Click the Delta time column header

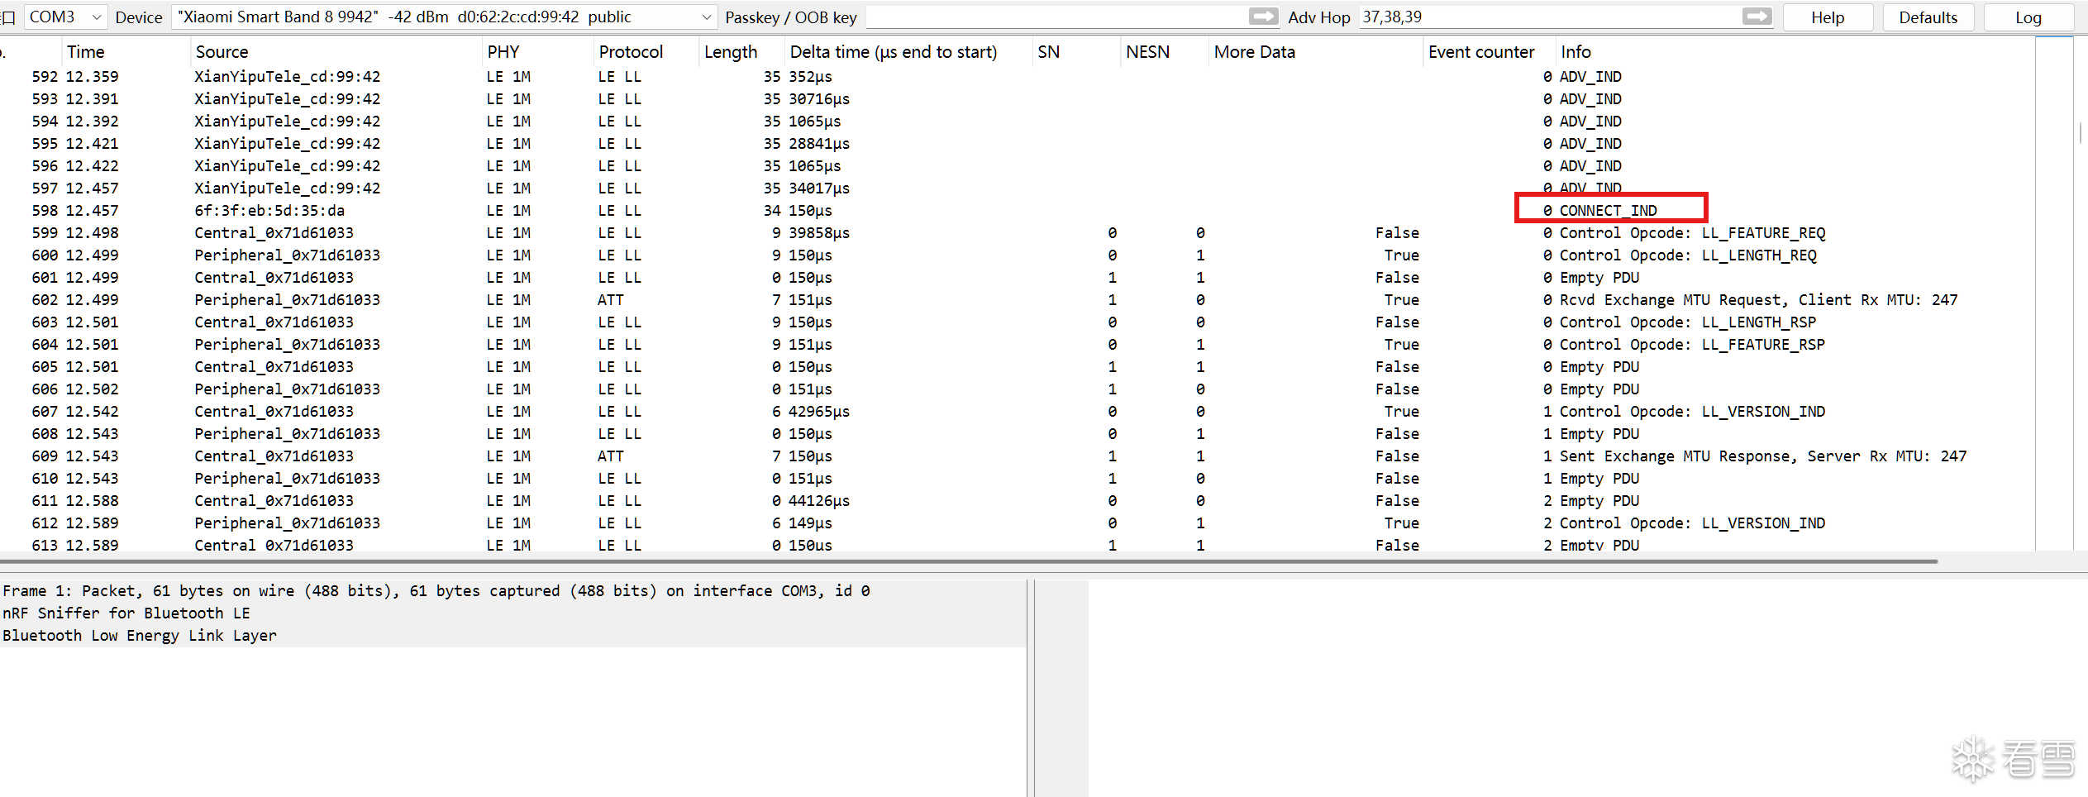pos(893,52)
